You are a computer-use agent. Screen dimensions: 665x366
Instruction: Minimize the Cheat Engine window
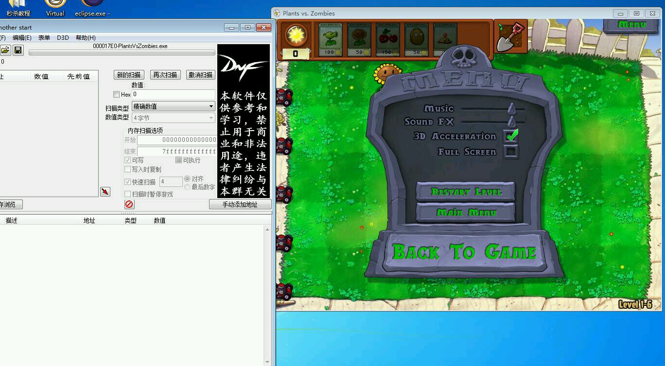(x=231, y=28)
